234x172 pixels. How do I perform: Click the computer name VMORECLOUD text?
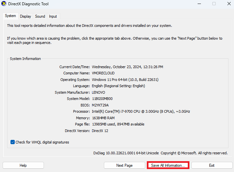[x=103, y=73]
